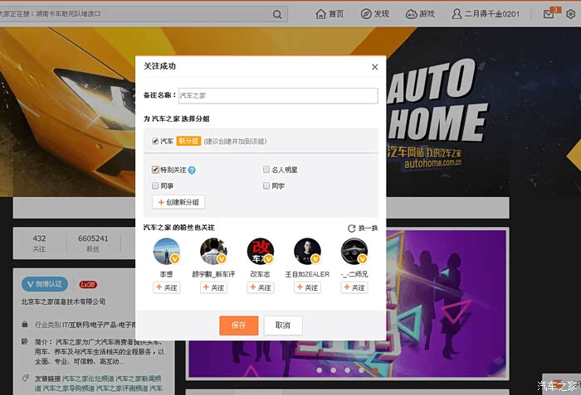581x395 pixels.
Task: Open 改车志 avatar
Action: pyautogui.click(x=260, y=251)
